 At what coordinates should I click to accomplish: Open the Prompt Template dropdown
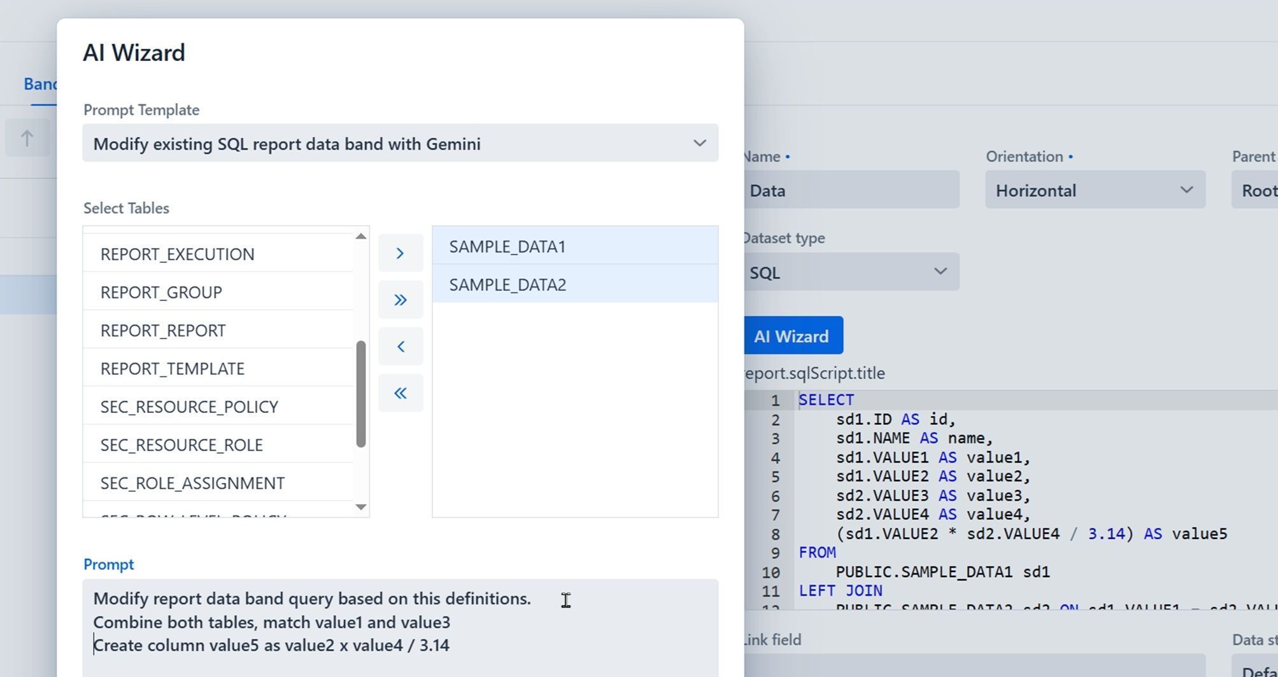(400, 144)
